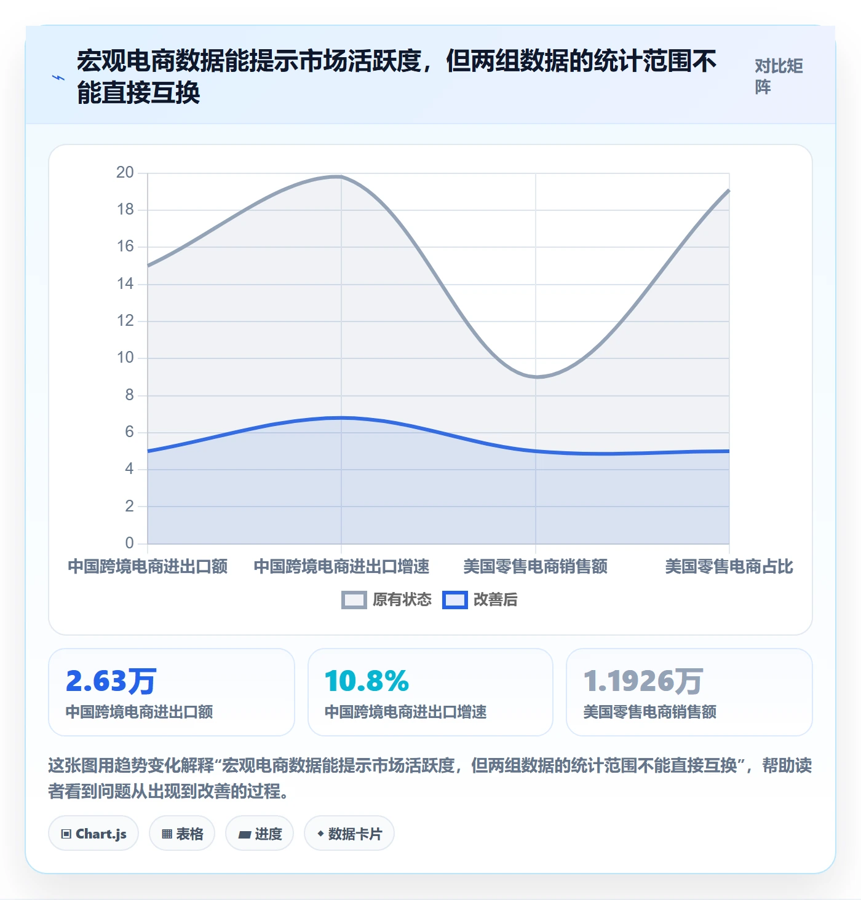Toggle the 原有状态 legend swatch
Viewport: 861px width, 900px height.
coord(354,600)
